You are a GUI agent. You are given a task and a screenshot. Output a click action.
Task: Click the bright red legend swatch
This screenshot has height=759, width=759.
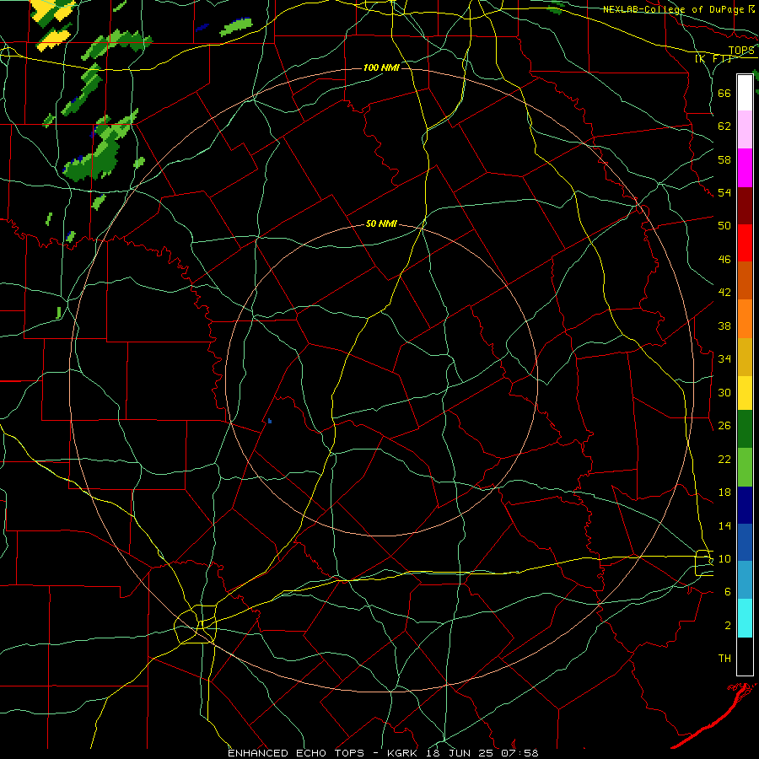pyautogui.click(x=745, y=243)
